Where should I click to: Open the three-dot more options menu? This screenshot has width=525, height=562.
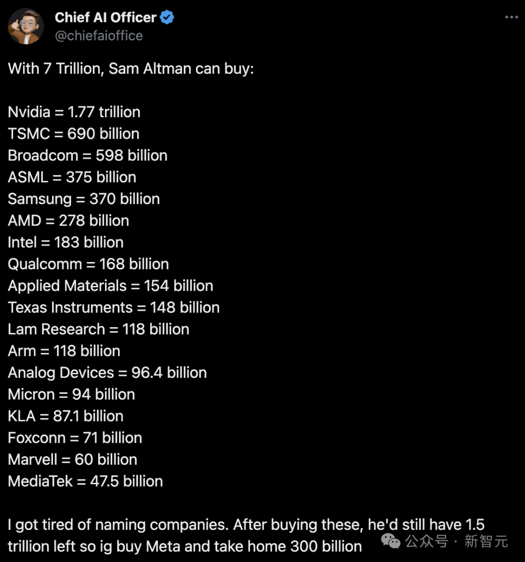(511, 17)
